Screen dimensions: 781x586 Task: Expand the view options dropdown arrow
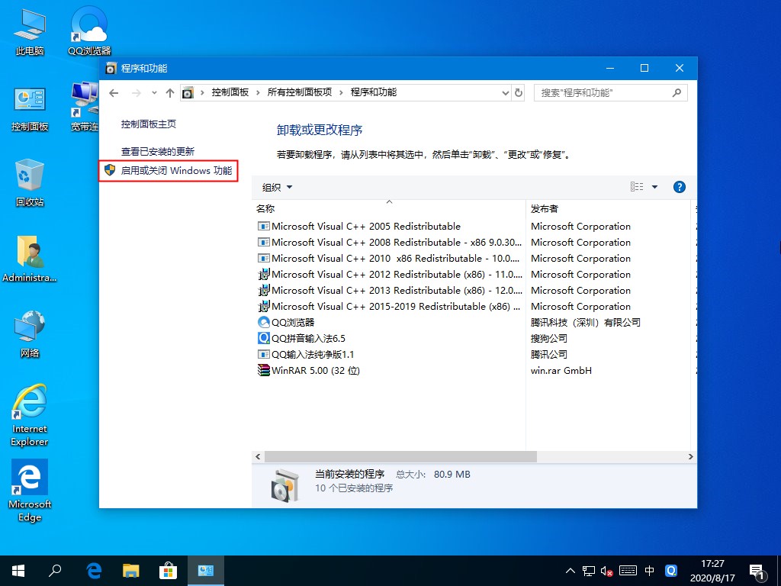(x=656, y=186)
